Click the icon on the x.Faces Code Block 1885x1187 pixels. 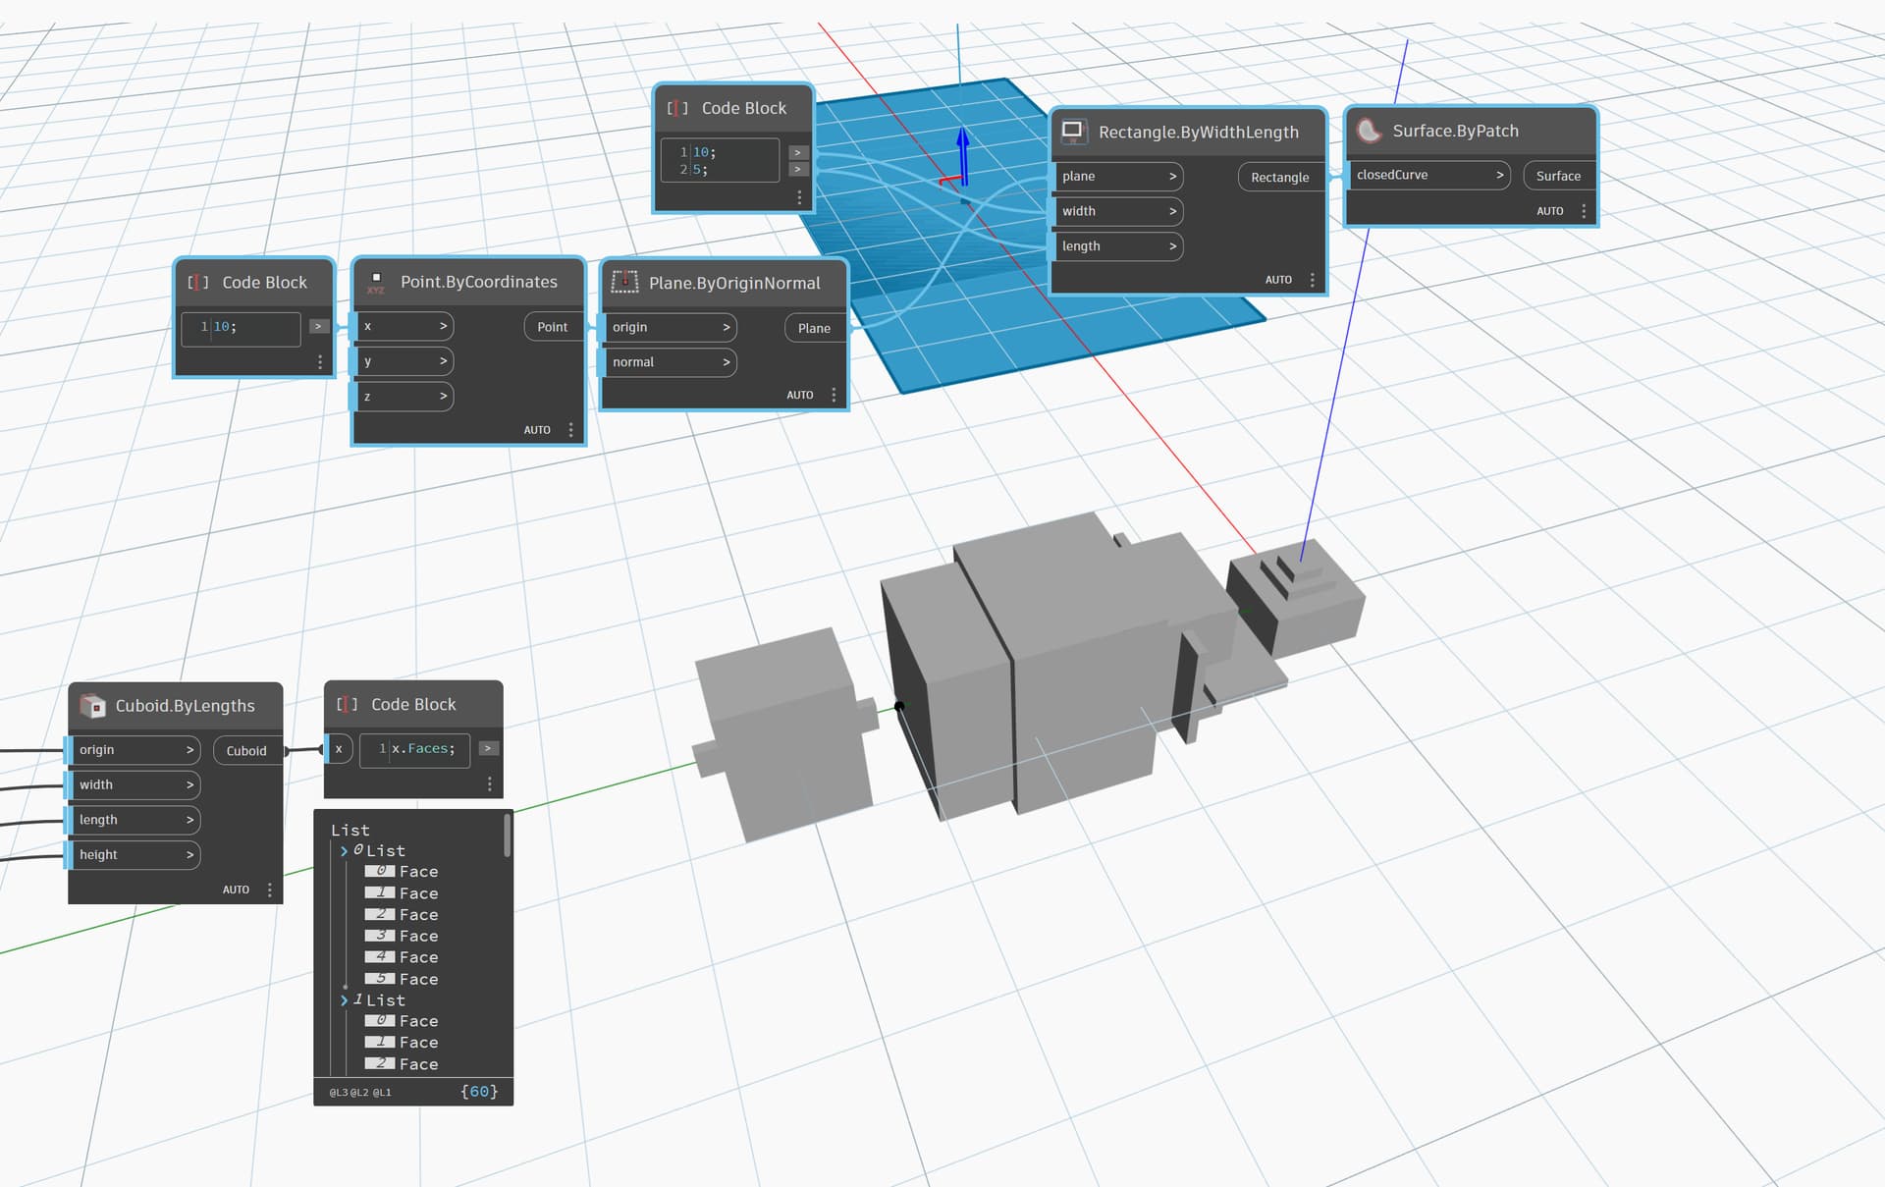coord(347,704)
